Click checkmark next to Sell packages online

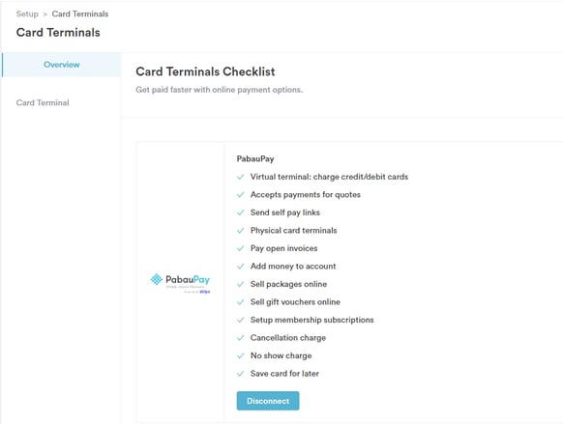pyautogui.click(x=241, y=284)
